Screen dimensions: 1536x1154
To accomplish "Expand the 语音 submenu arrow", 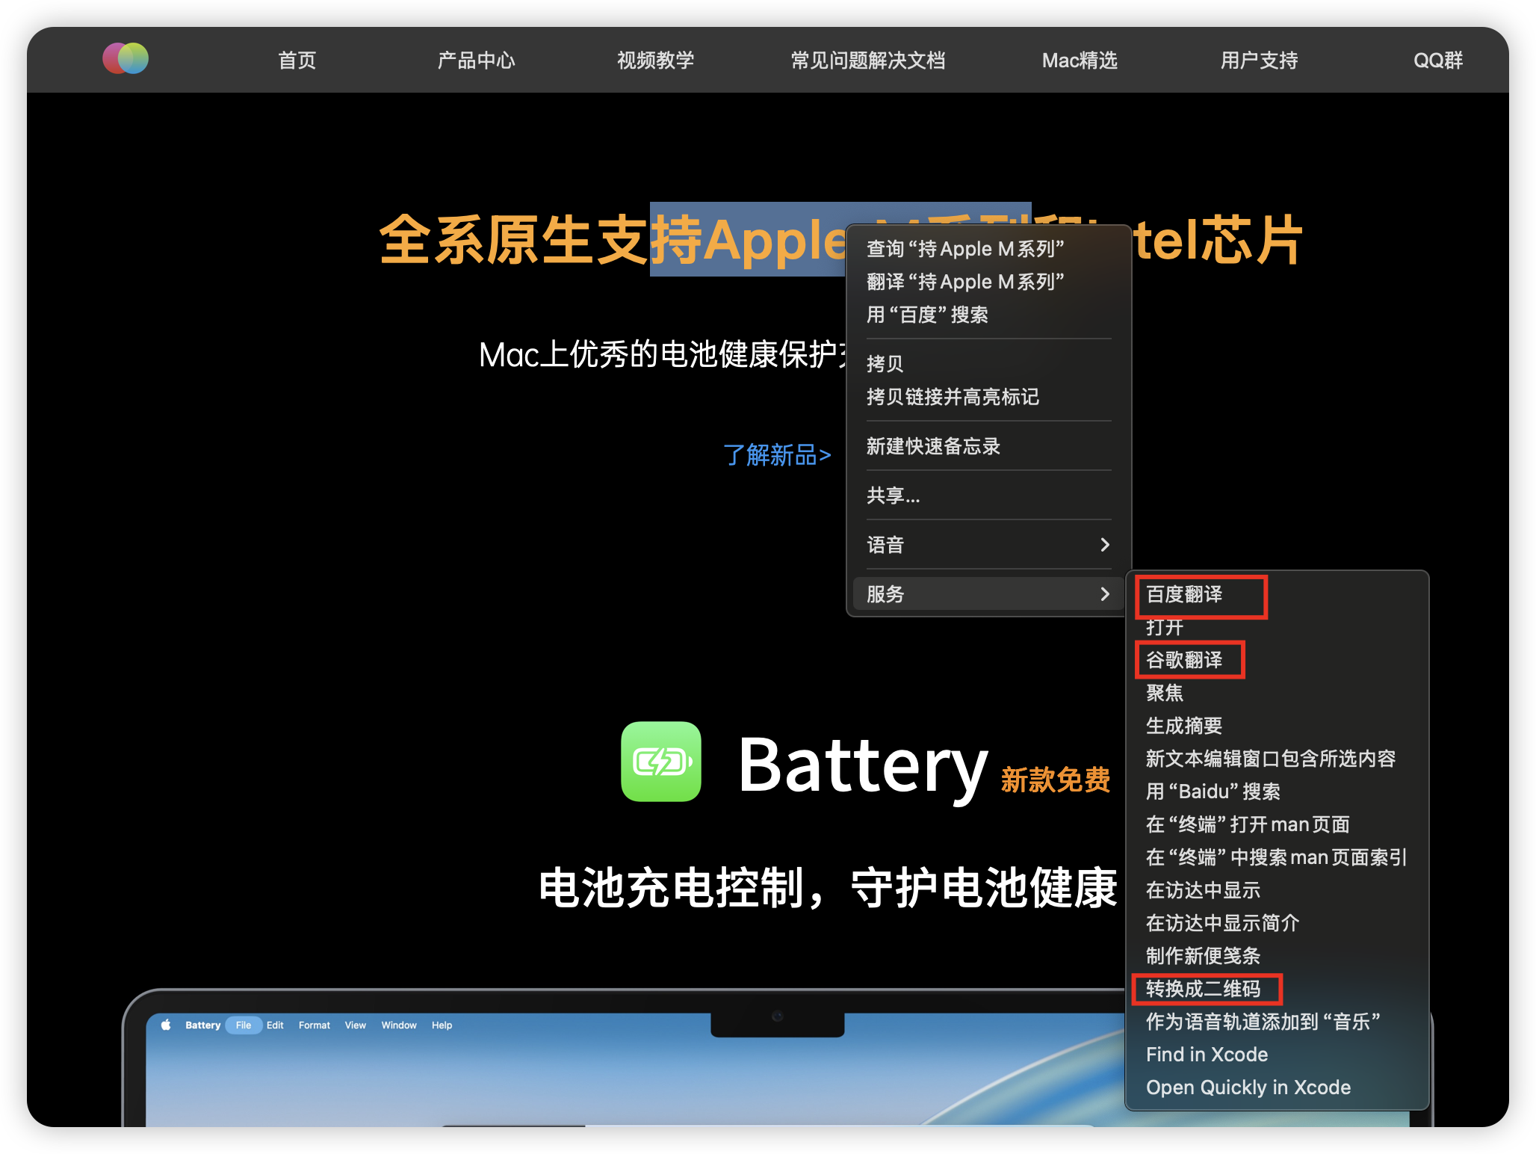I will 1104,545.
